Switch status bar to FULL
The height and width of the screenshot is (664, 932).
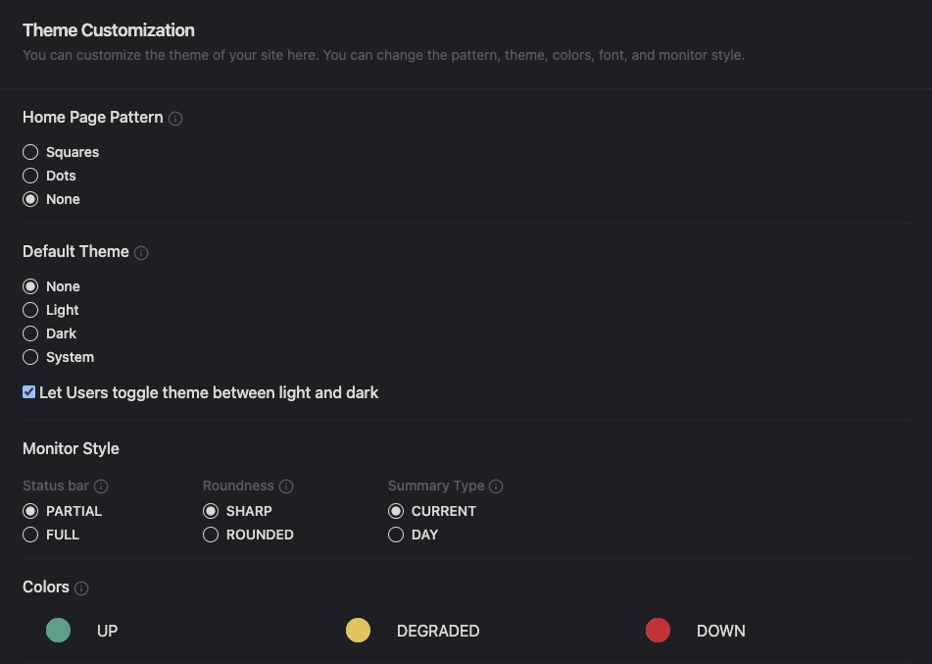pyautogui.click(x=30, y=535)
